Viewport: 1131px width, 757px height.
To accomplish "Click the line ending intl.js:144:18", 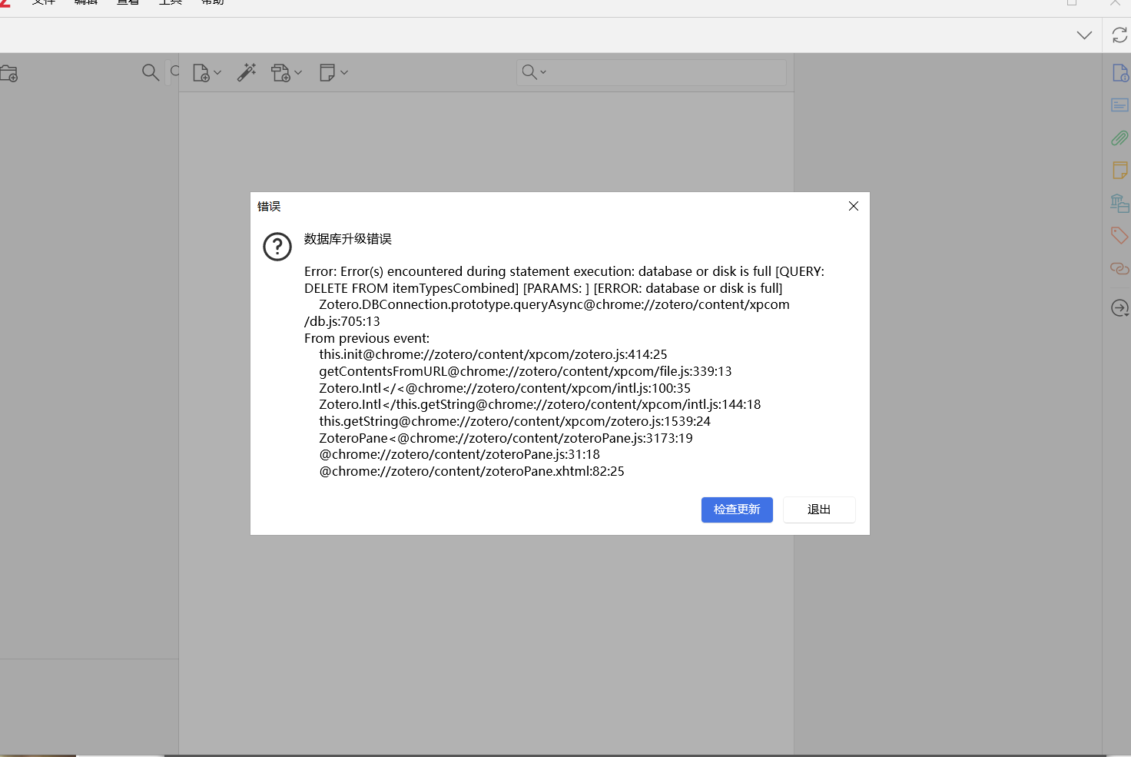I will tap(540, 404).
